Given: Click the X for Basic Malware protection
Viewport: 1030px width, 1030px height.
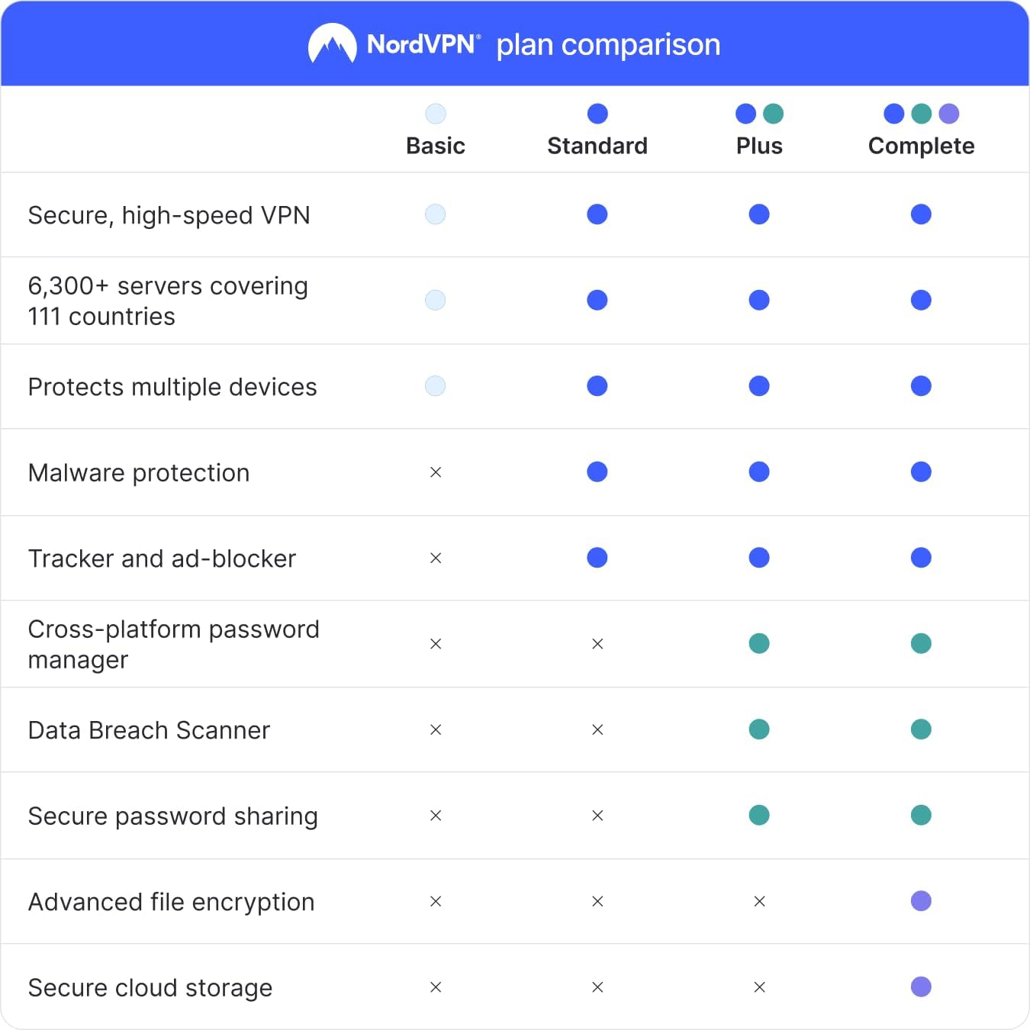Looking at the screenshot, I should (436, 472).
